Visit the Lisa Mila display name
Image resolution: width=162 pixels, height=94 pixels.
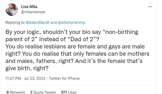point(29,7)
